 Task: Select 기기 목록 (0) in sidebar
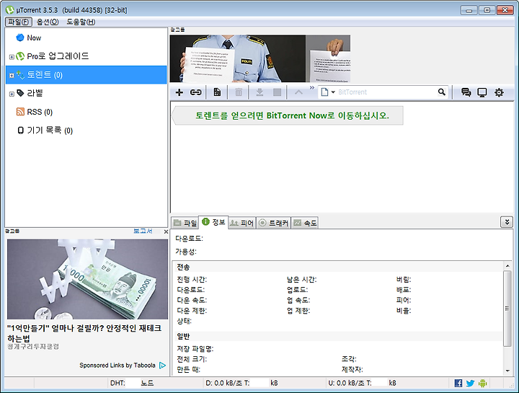(x=50, y=131)
